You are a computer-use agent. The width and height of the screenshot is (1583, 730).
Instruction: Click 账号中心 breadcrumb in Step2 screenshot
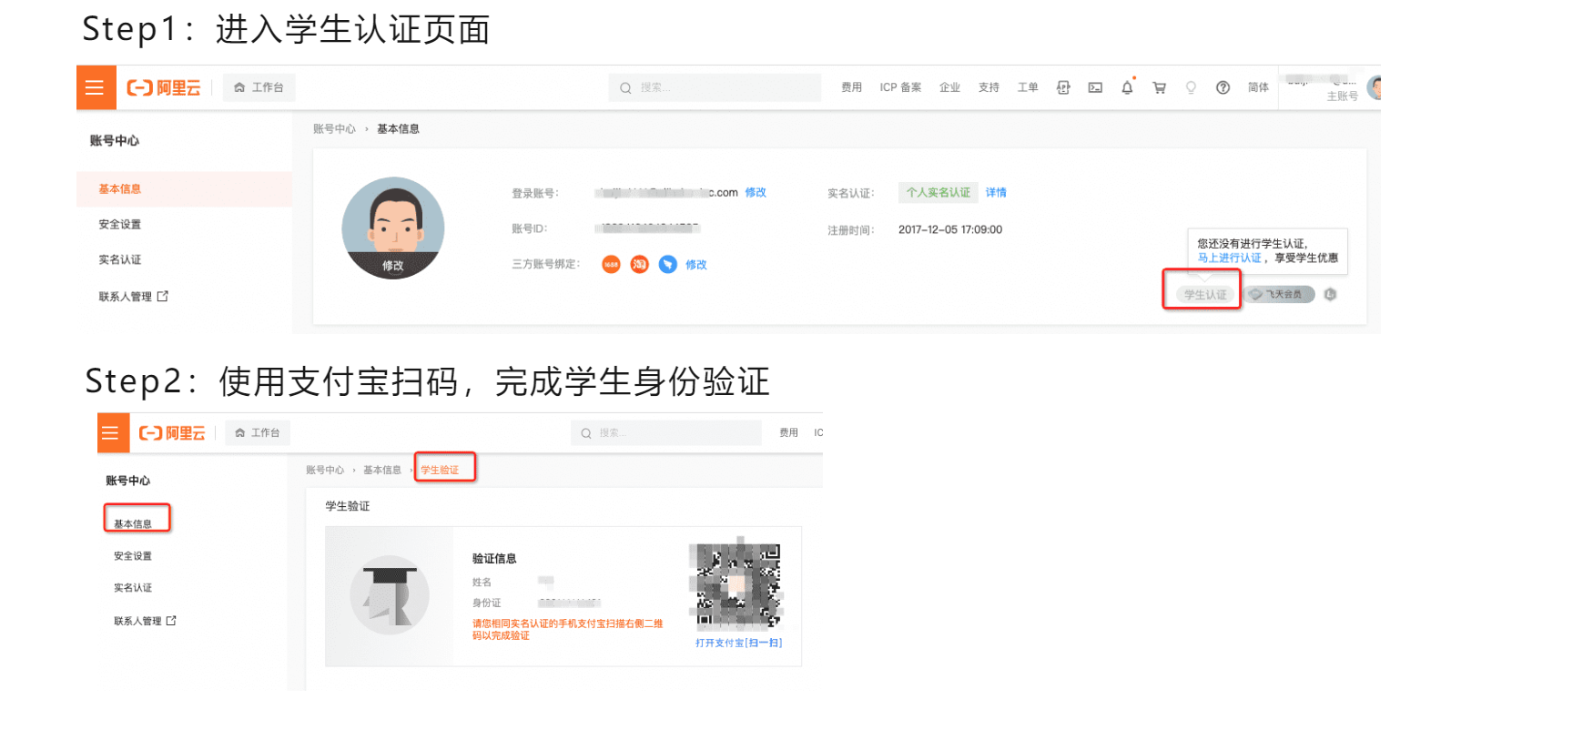(325, 471)
